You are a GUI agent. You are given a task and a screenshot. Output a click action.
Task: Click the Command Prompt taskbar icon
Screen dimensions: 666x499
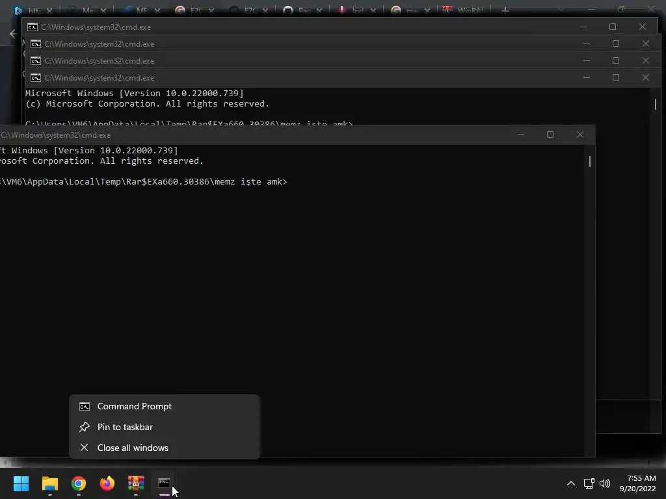164,483
